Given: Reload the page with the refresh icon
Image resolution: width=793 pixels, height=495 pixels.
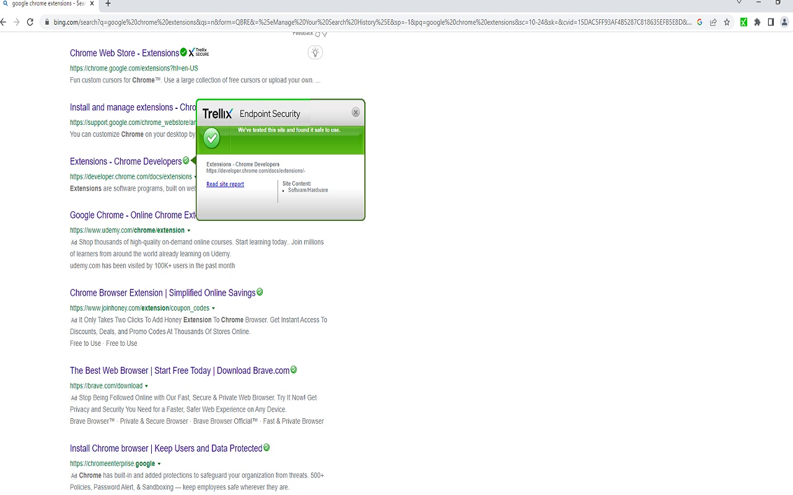Looking at the screenshot, I should tap(30, 22).
